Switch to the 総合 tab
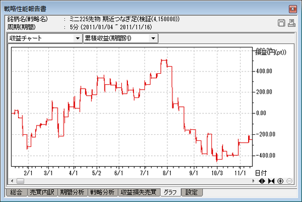This screenshot has width=302, height=202. (x=16, y=192)
